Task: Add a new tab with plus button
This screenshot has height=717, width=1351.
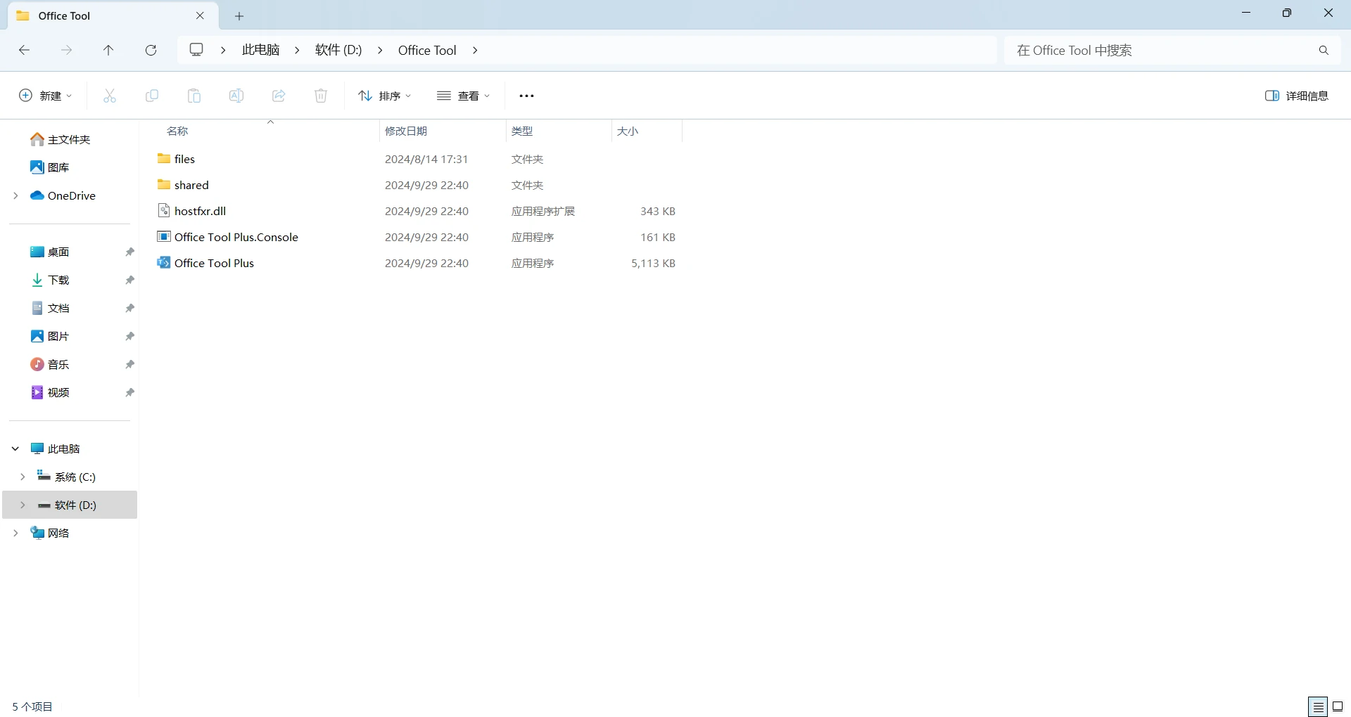Action: coord(239,15)
